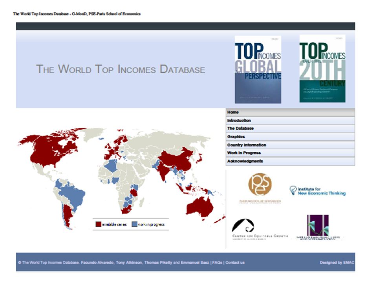Go to The Database page
This screenshot has width=377, height=283.
click(290, 129)
